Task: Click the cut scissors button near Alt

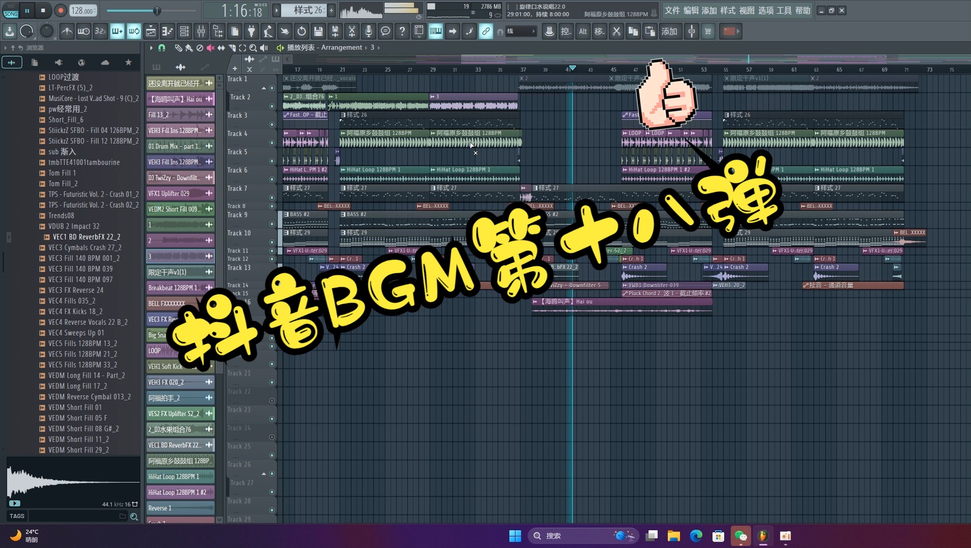Action: click(x=616, y=31)
